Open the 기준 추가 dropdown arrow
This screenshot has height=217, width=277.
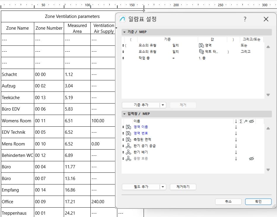coord(163,105)
